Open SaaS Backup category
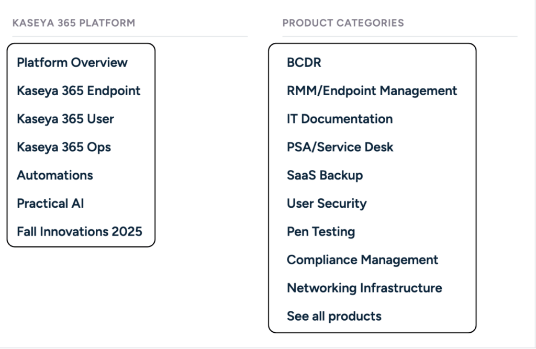The image size is (536, 349). point(325,176)
